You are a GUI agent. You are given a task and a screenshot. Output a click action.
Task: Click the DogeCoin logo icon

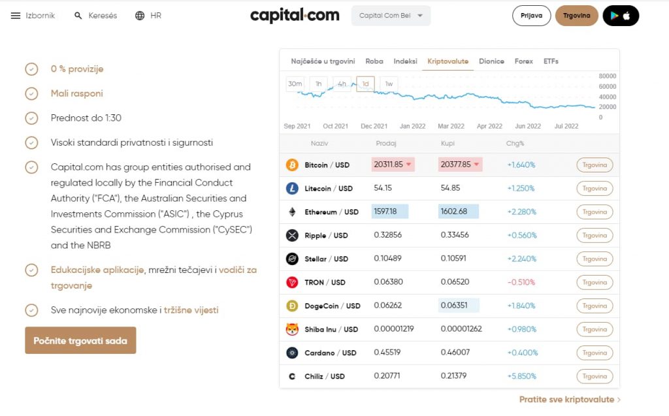[x=292, y=306]
